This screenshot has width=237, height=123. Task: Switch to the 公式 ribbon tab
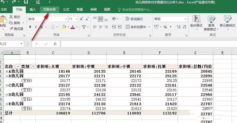click(66, 10)
